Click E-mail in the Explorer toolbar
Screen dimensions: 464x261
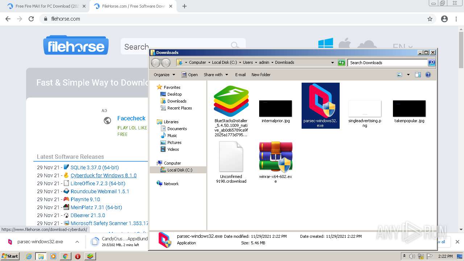pos(240,75)
